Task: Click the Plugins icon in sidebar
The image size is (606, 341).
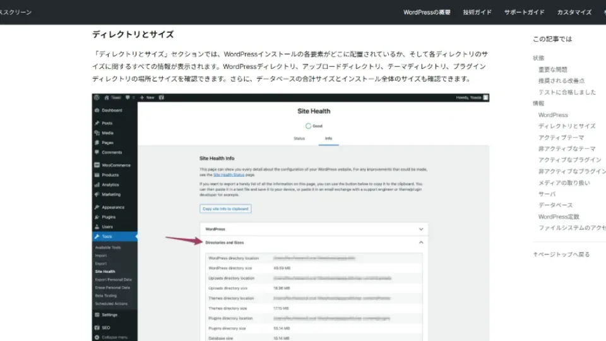Action: click(x=97, y=217)
